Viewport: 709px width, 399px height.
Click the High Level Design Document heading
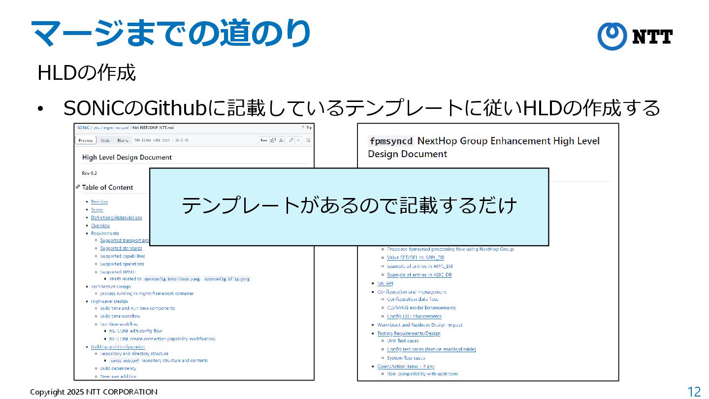(127, 158)
